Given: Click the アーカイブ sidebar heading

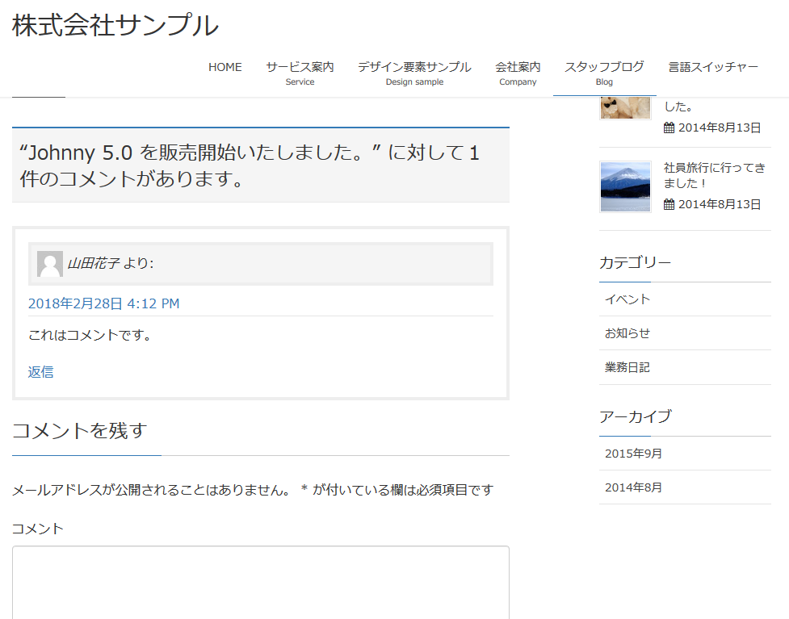Looking at the screenshot, I should click(x=635, y=416).
